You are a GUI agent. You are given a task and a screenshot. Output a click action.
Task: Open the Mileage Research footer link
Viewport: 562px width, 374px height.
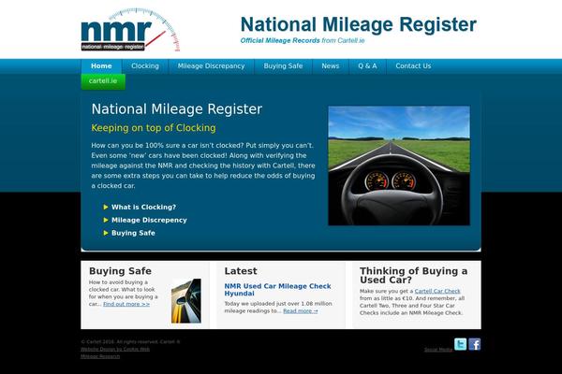[100, 356]
